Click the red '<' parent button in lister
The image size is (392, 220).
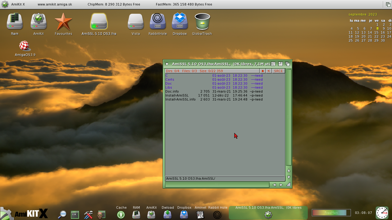(269, 71)
